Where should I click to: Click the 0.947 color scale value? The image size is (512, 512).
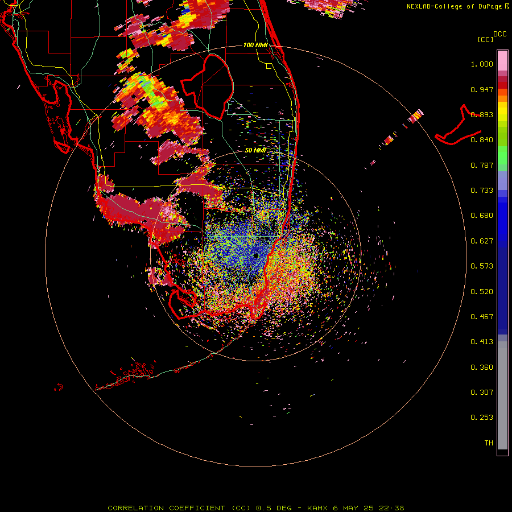(482, 89)
